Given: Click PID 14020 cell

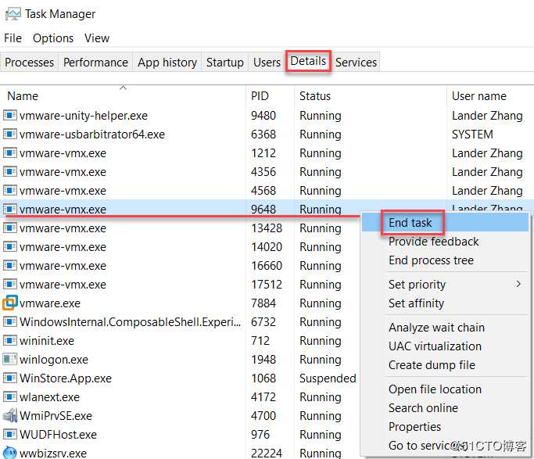Looking at the screenshot, I should (267, 246).
